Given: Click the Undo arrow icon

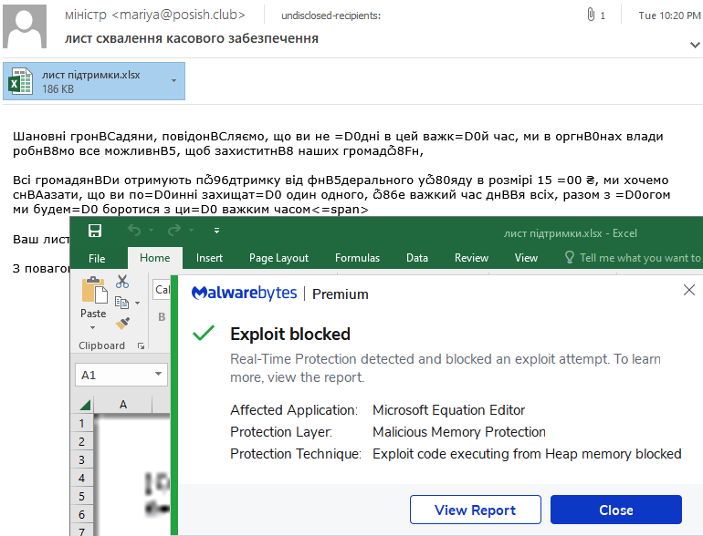Looking at the screenshot, I should (x=133, y=232).
